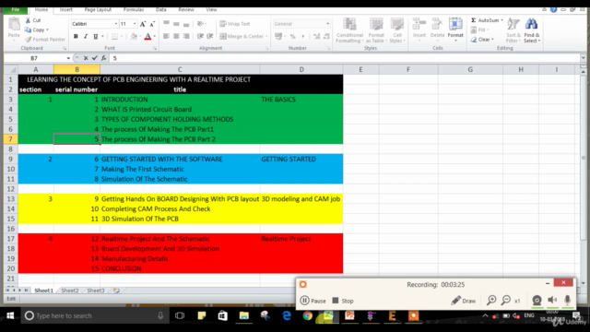Viewport: 590px width, 332px height.
Task: Click the 'GETTING STARTED' cell in column D
Action: (301, 160)
